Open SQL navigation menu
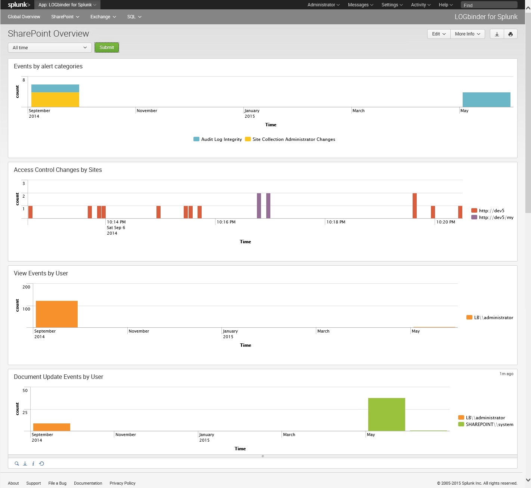The width and height of the screenshot is (531, 488). coord(134,17)
